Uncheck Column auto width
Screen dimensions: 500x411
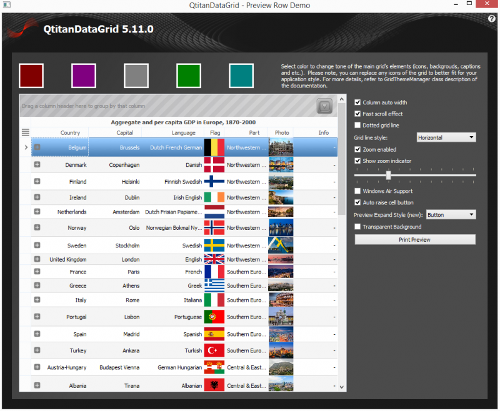pos(357,102)
